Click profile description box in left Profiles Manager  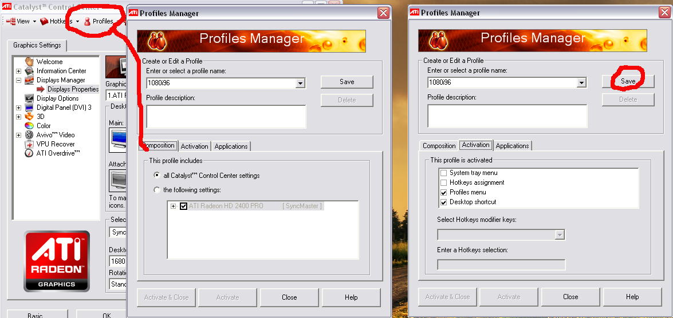pos(226,117)
